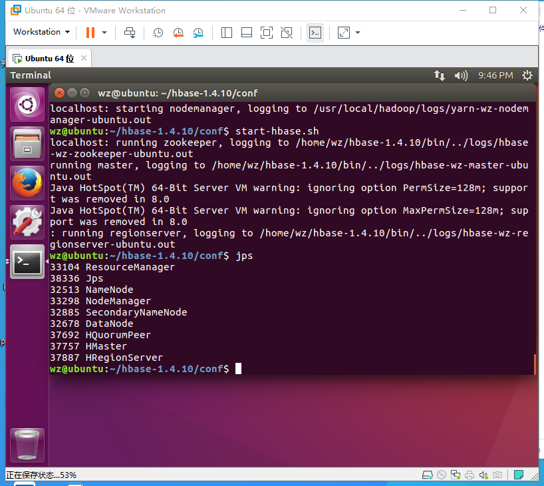Click the terminal title wz@ubuntu: ~/hbase-1.4.10/conf

178,93
